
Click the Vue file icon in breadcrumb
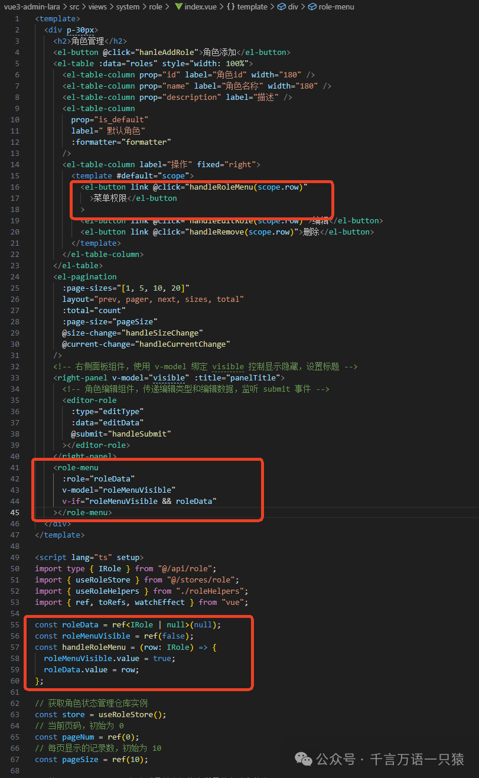tap(178, 6)
